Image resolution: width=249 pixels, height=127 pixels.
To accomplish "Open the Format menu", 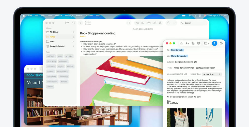I will pos(79,15).
